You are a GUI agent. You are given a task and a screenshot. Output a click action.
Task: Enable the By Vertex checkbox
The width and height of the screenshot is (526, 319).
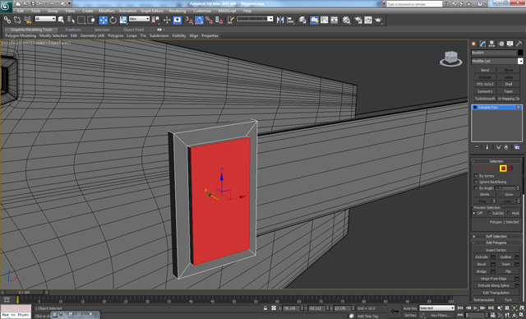476,176
